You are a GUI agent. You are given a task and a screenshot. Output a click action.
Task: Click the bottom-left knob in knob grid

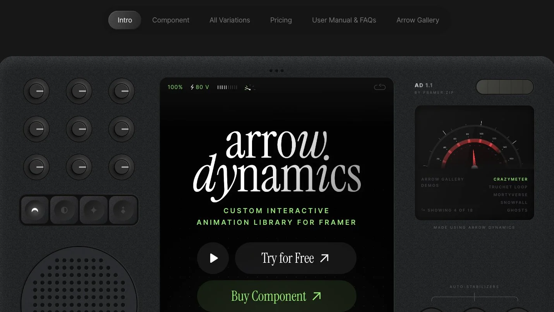(36, 167)
